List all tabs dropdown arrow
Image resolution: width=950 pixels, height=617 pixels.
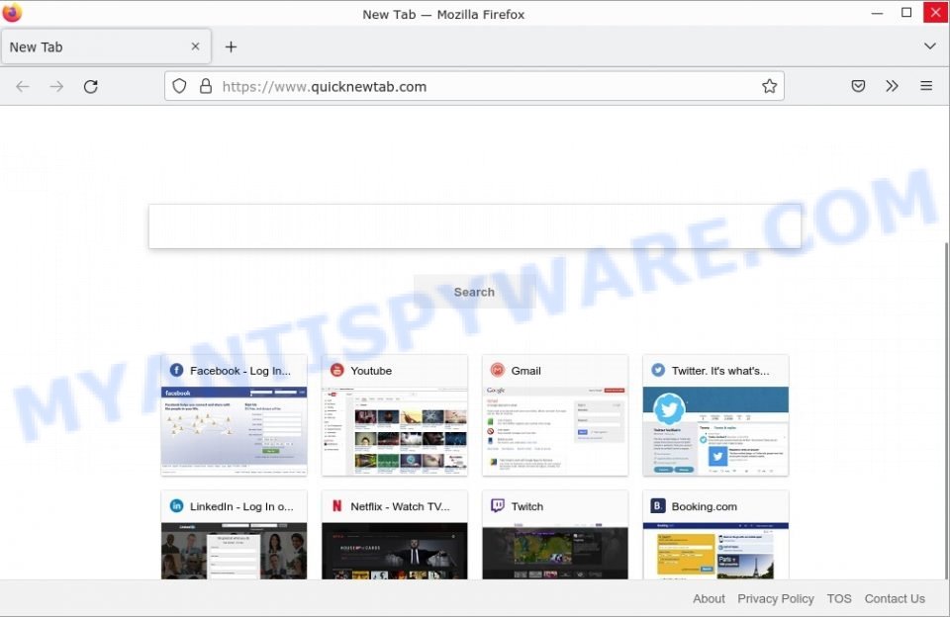(x=930, y=46)
